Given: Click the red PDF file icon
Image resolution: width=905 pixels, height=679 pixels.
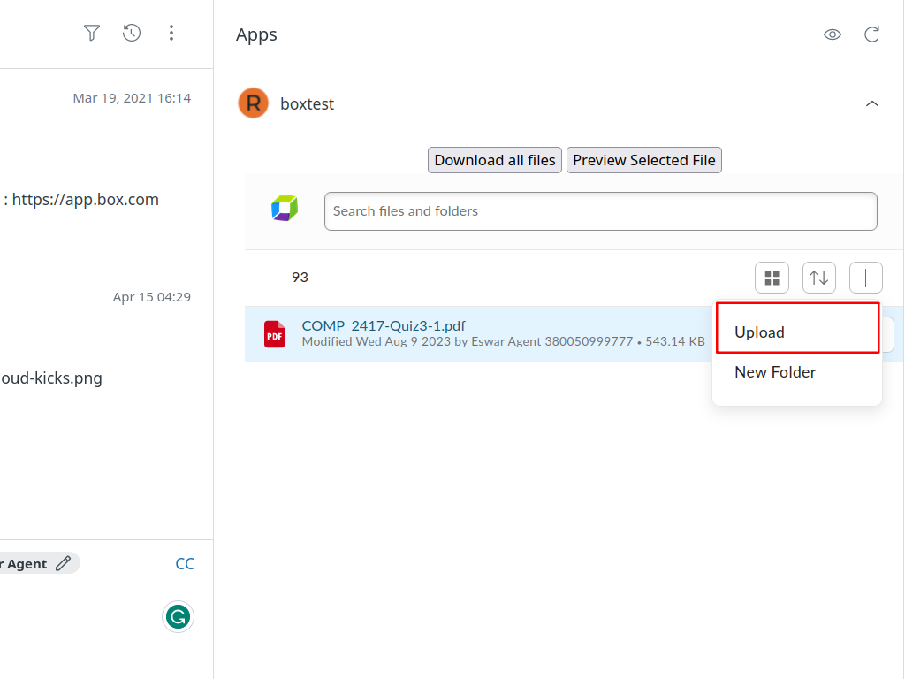Looking at the screenshot, I should pyautogui.click(x=275, y=334).
